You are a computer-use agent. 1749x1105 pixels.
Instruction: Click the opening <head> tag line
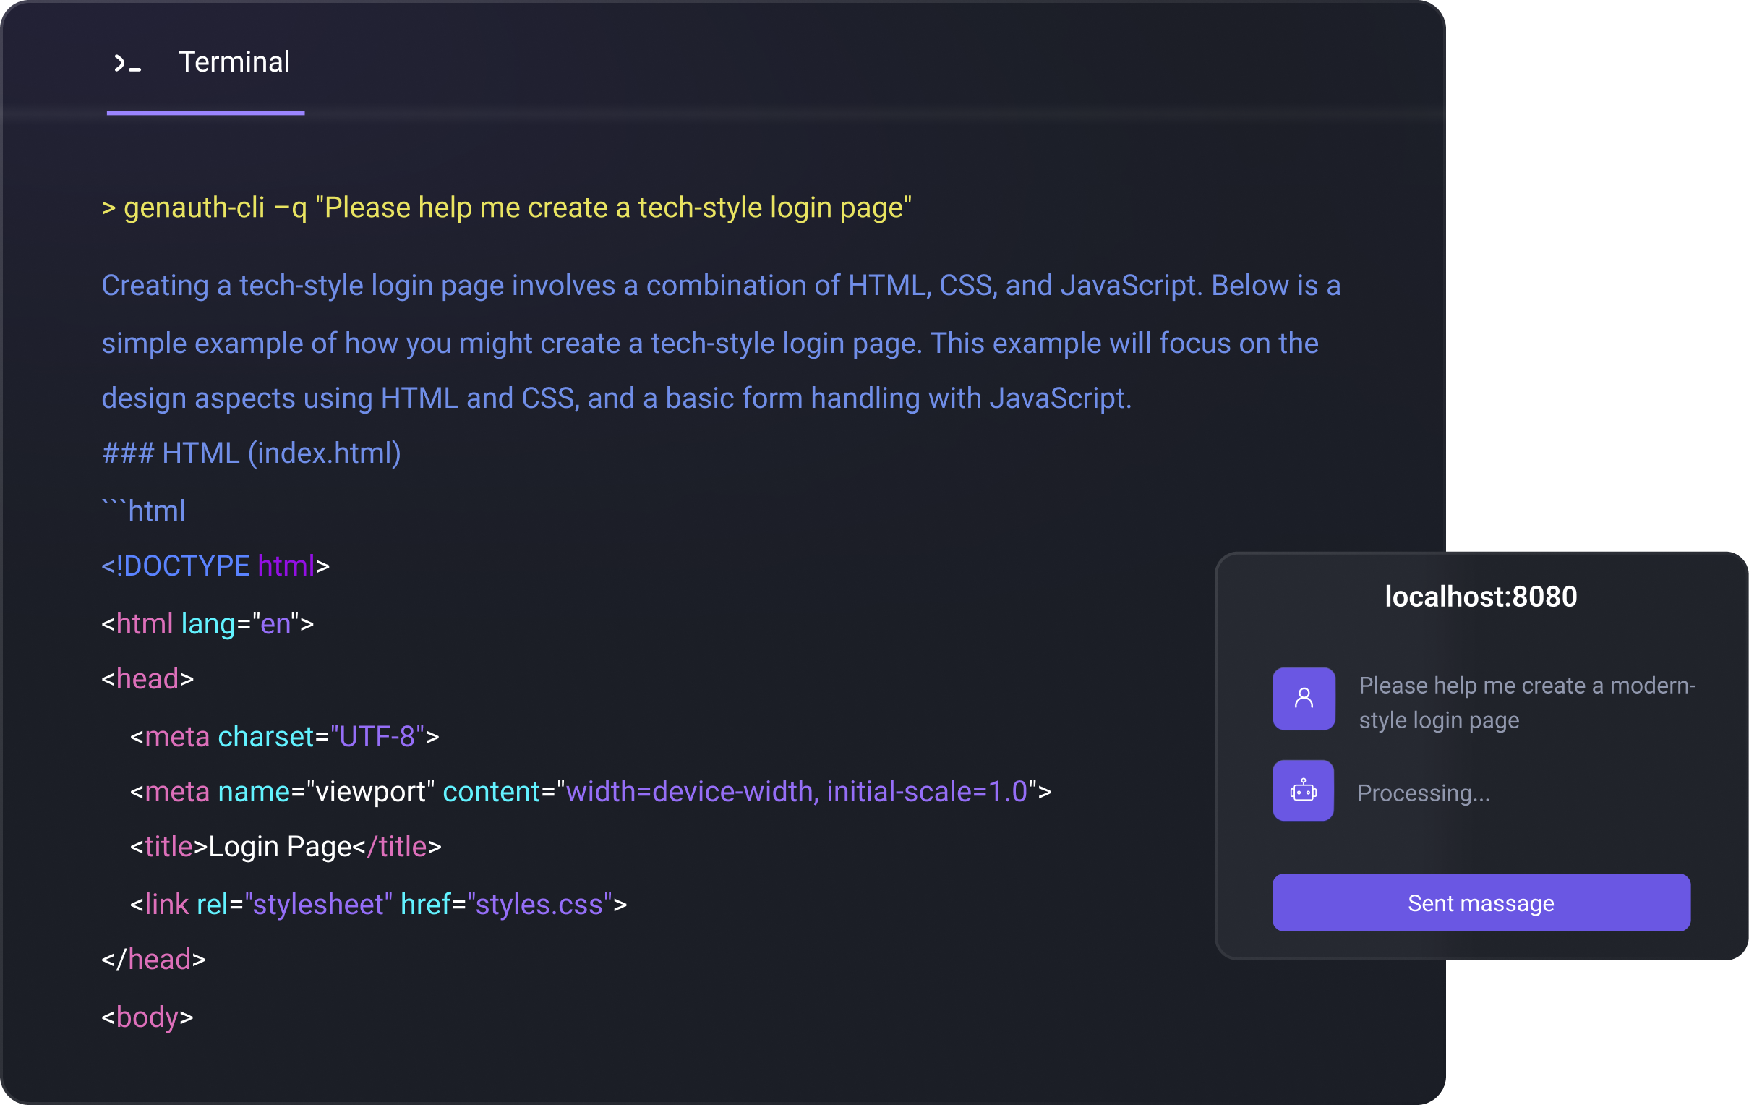(x=147, y=678)
